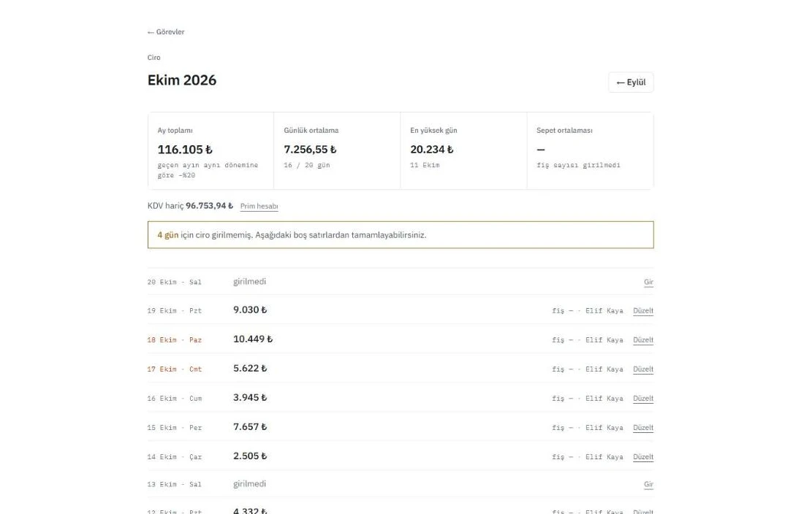Select the Ay toplamı value 116.105 ₺
Screen dimensions: 804x514
pos(185,150)
